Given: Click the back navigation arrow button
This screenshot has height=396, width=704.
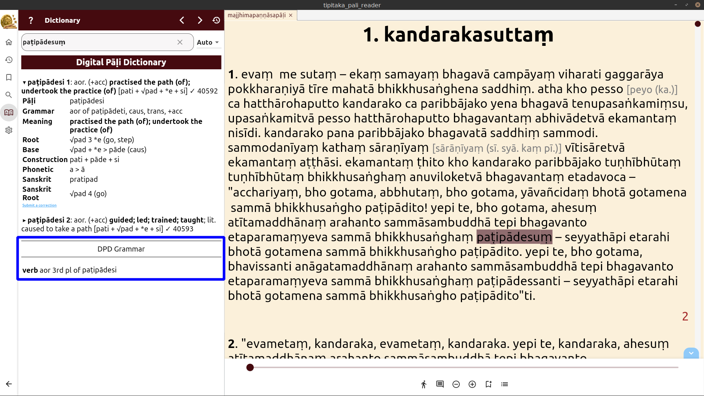Looking at the screenshot, I should [x=183, y=20].
